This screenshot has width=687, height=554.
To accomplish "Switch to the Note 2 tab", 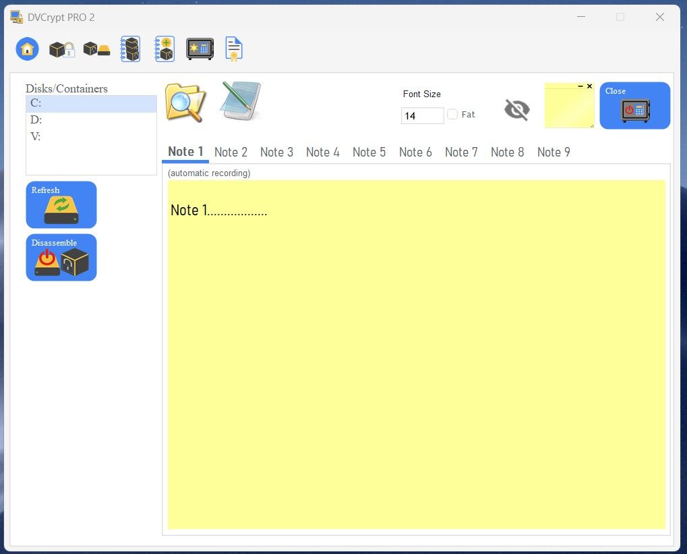I will pos(231,153).
